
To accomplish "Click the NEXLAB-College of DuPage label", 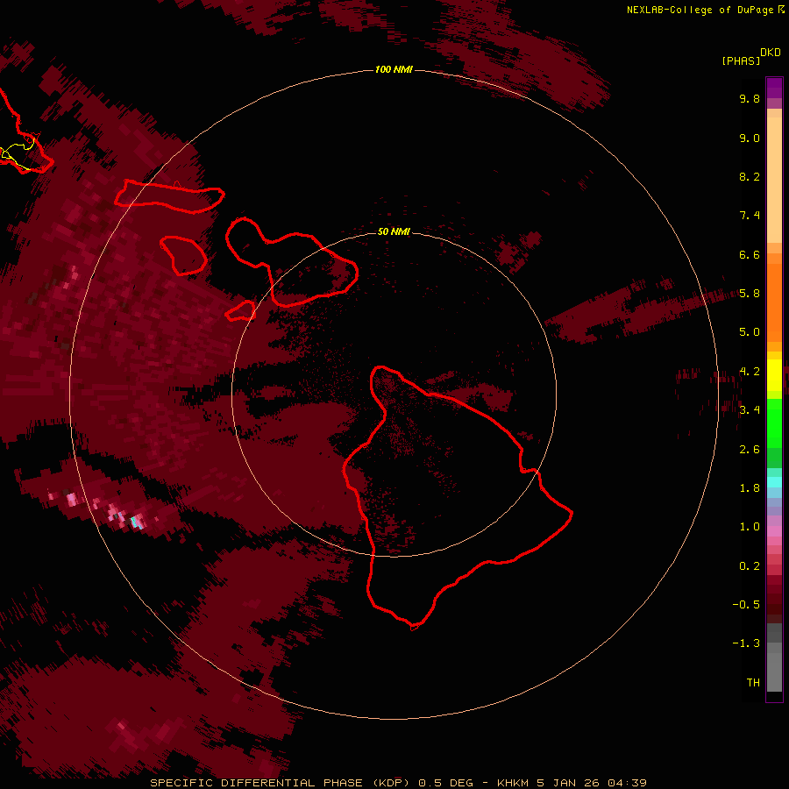I will click(700, 10).
